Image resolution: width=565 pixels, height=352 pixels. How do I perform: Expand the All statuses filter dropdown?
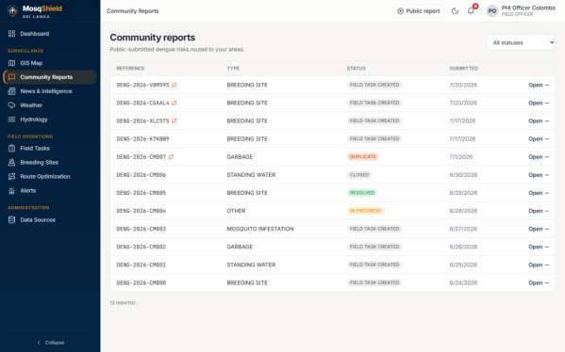click(x=521, y=42)
